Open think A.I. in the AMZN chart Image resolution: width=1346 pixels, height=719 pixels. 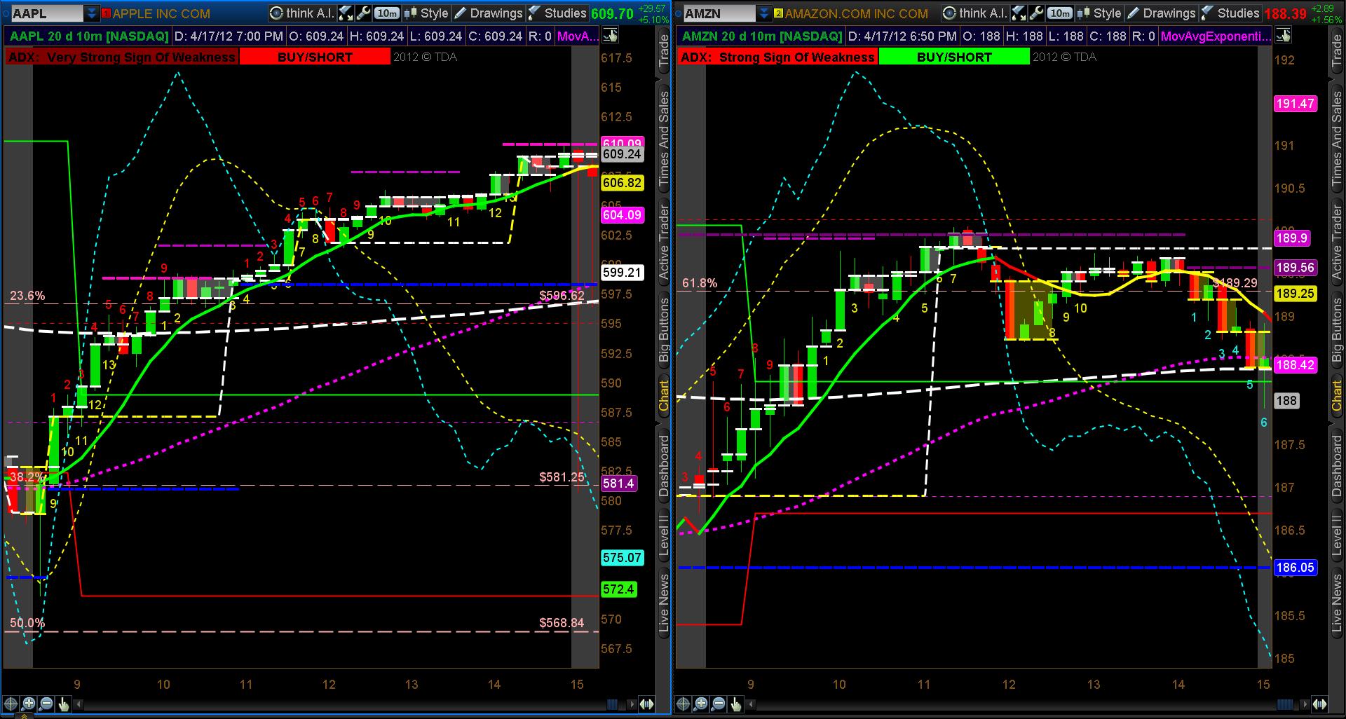coord(975,13)
